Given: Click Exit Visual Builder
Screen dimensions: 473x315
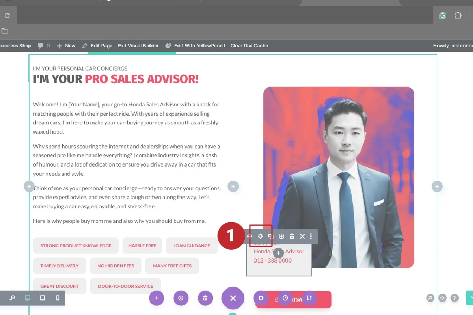Looking at the screenshot, I should point(138,46).
